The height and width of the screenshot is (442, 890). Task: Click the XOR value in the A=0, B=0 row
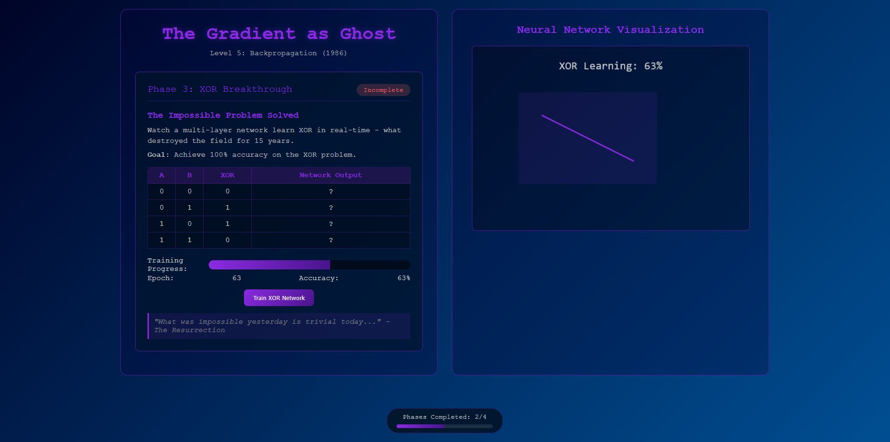[227, 192]
